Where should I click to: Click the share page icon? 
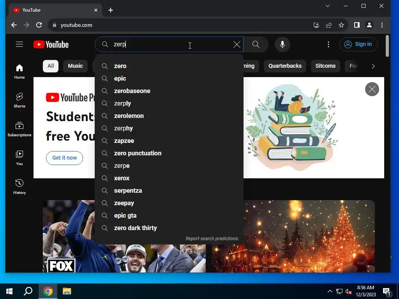point(329,25)
